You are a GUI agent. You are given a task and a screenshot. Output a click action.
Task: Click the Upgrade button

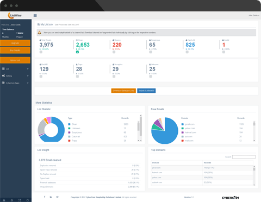[x=15, y=43]
